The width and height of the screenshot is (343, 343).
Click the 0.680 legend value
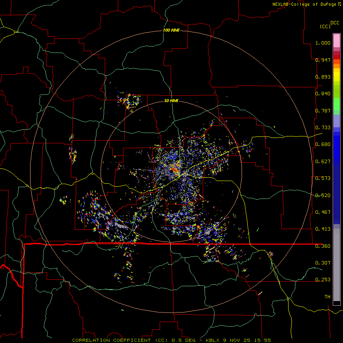[x=323, y=144]
